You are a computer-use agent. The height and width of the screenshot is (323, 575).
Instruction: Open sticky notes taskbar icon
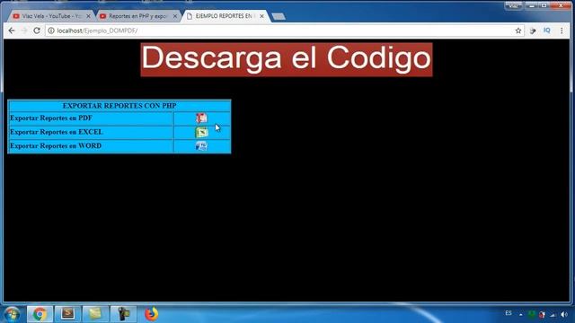tap(95, 314)
